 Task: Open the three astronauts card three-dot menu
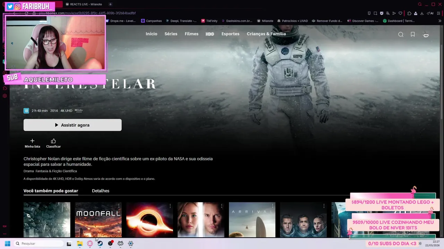[x=324, y=206]
